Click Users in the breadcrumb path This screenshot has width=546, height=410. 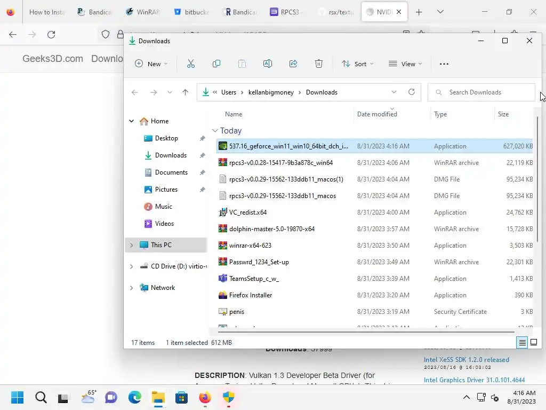pyautogui.click(x=228, y=92)
